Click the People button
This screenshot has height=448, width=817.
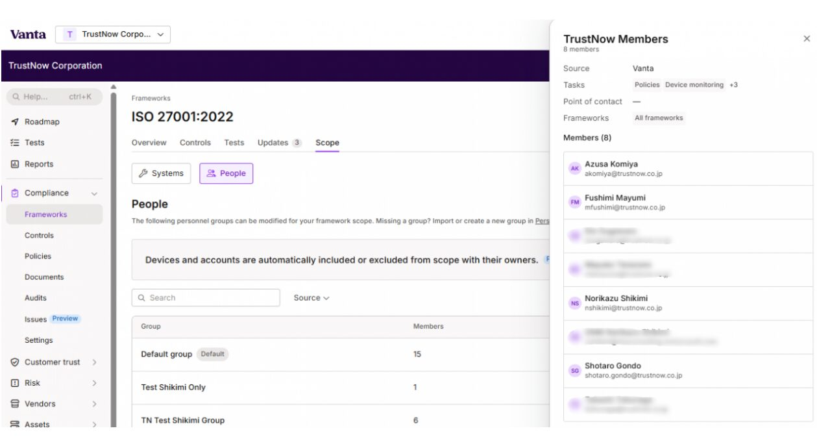point(226,173)
